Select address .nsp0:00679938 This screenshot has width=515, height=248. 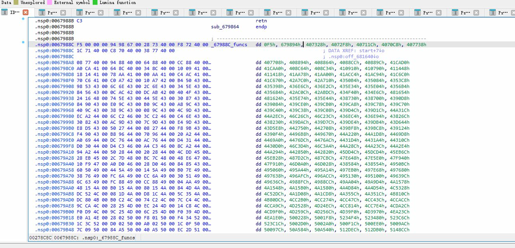point(54,98)
